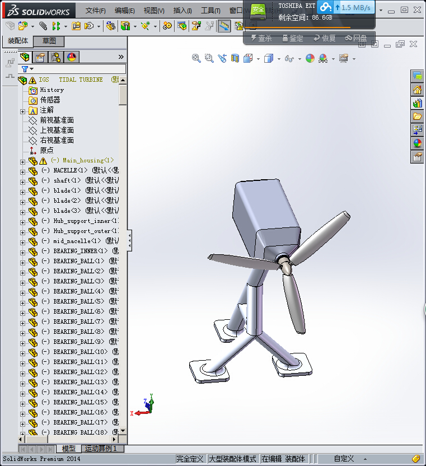Click the View Settings monitor icon
This screenshot has height=466, width=426.
click(344, 58)
